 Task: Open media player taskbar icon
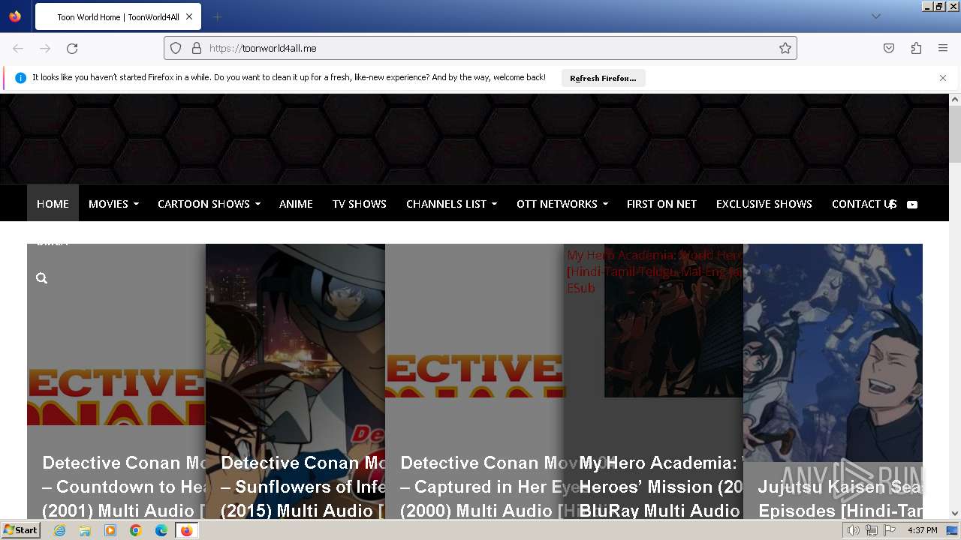110,530
